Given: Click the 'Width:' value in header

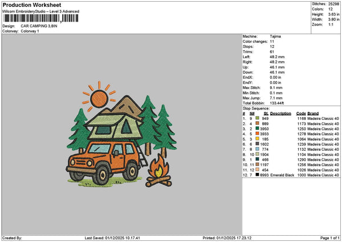Looking at the screenshot, I should [333, 19].
